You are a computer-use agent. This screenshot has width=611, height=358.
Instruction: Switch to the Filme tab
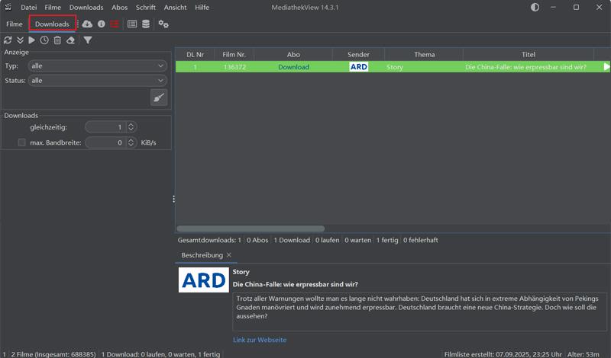coord(14,24)
